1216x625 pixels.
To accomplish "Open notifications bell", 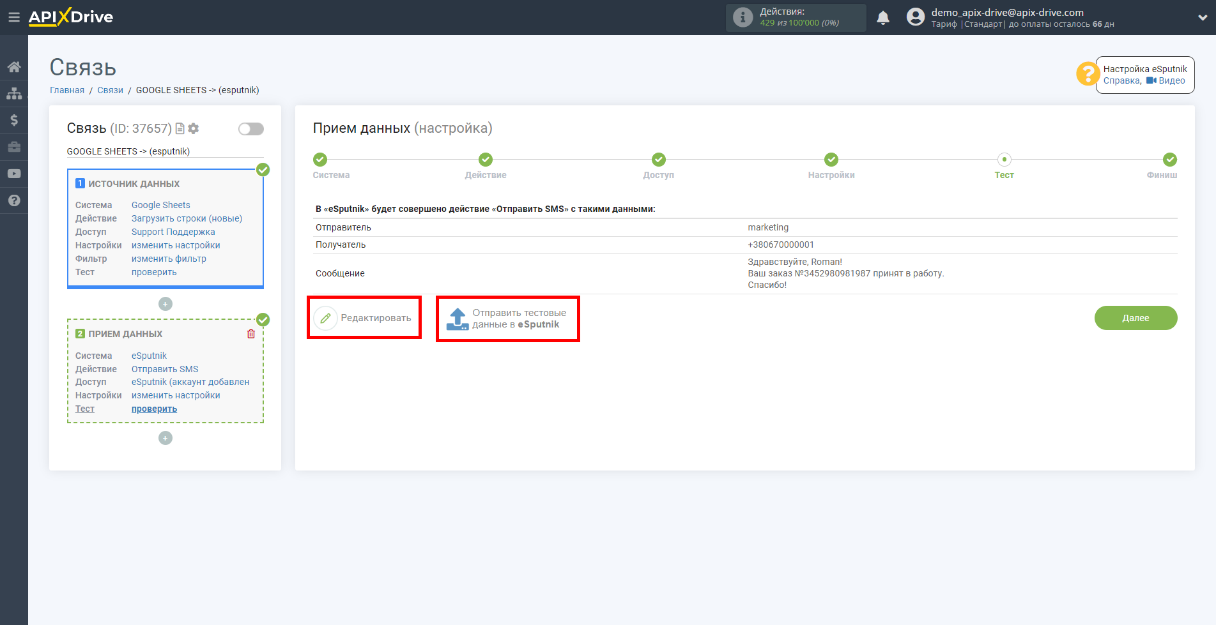I will [883, 18].
